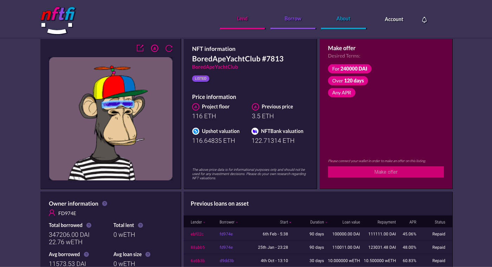Screen dimensions: 492x267
Task: Open help icon next to Owner information
Action: click(x=105, y=203)
